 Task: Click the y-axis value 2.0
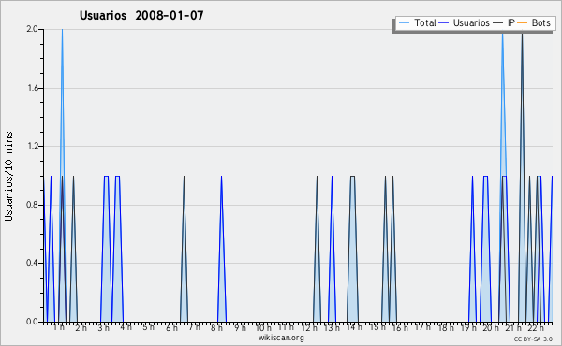pyautogui.click(x=32, y=29)
